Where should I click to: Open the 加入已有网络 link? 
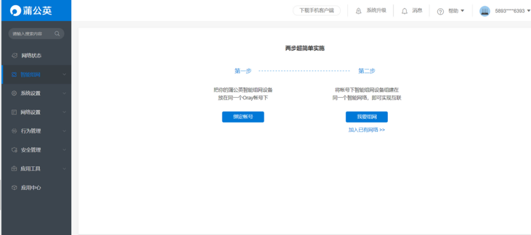(366, 129)
